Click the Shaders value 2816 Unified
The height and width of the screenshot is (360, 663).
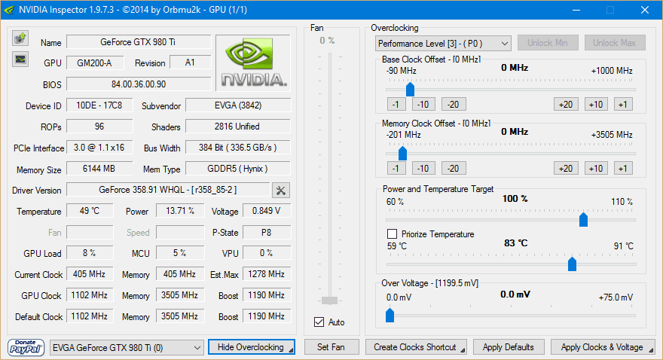[x=238, y=127]
